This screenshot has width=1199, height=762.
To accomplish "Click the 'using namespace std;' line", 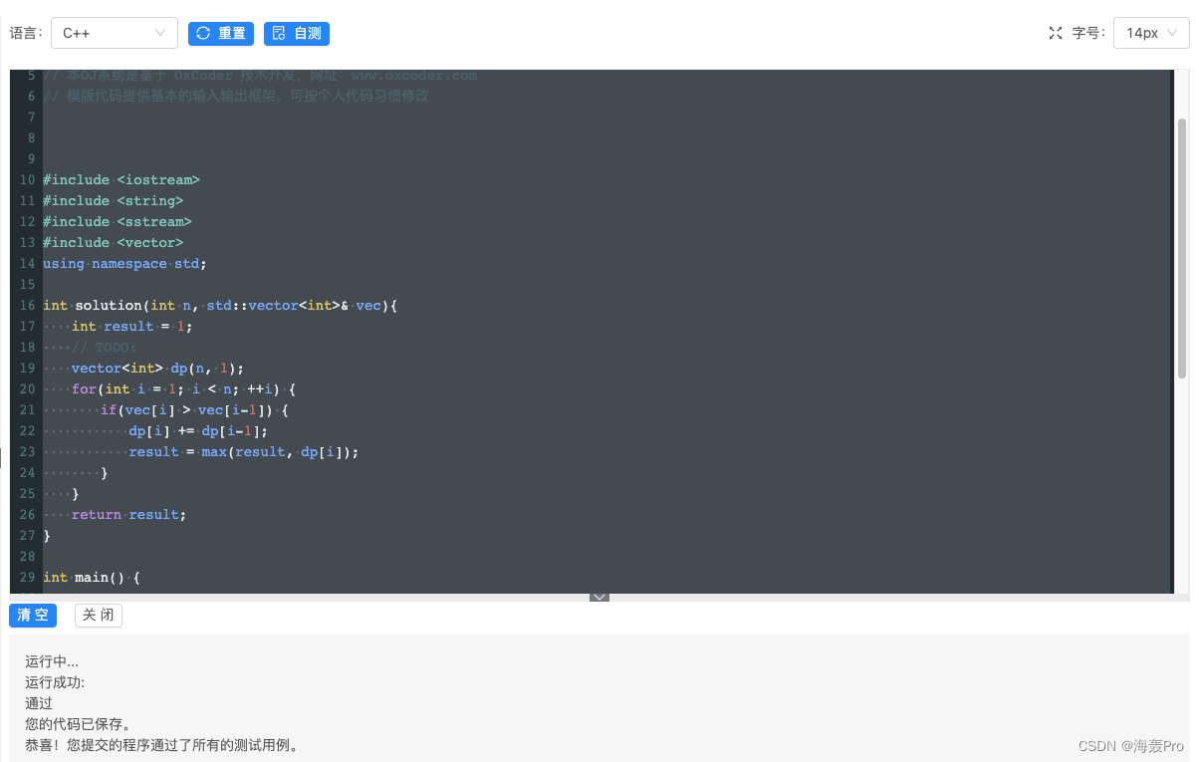I will click(124, 264).
